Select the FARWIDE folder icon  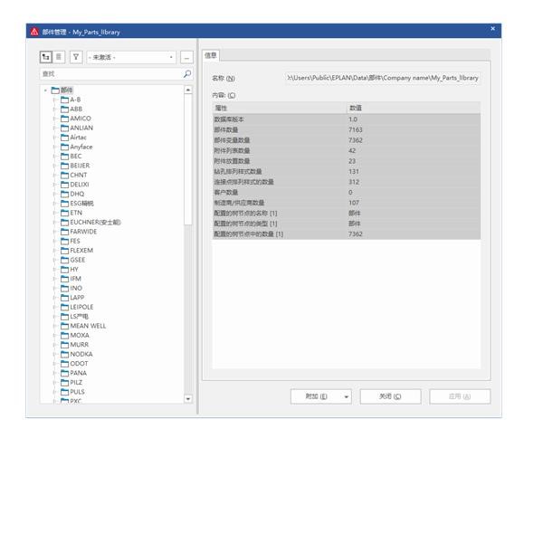pos(65,232)
